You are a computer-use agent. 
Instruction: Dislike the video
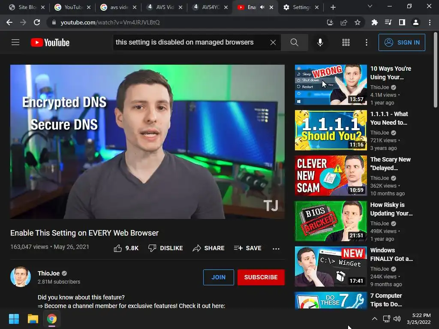coord(165,248)
